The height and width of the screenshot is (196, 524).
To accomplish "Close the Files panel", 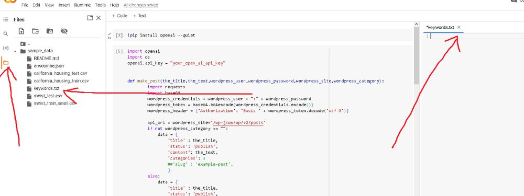I will (99, 18).
